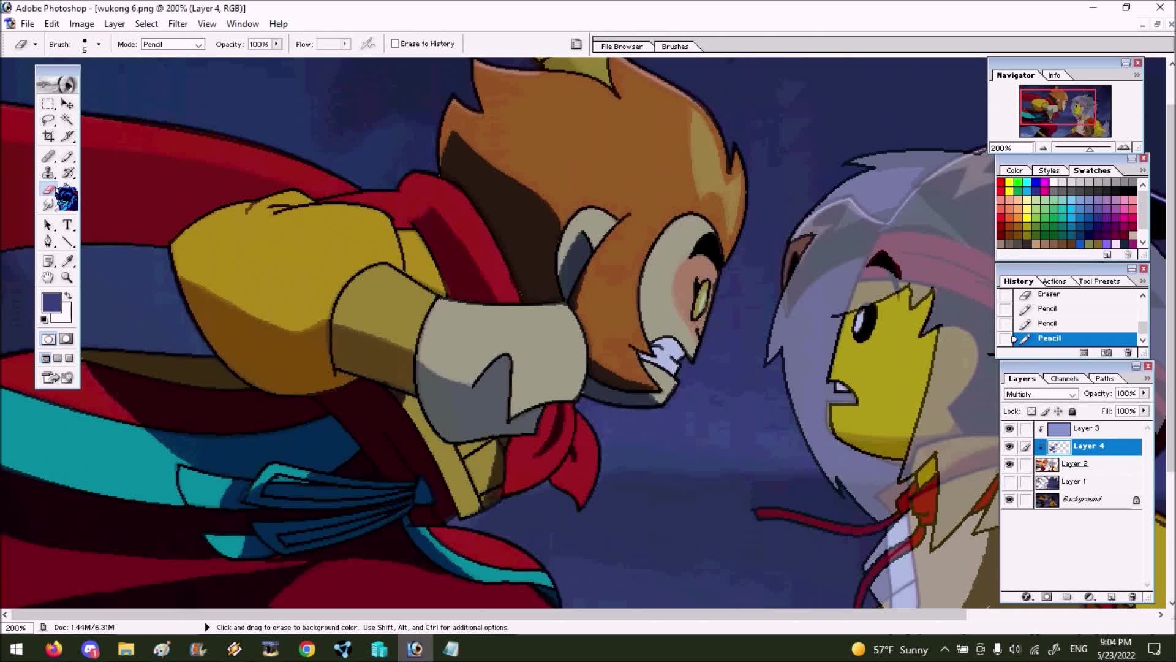Select the Magic Wand tool
Viewport: 1176px width, 662px height.
point(67,120)
